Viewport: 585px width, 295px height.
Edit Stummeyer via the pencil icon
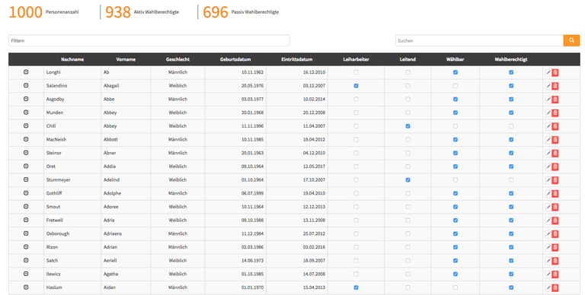[548, 180]
